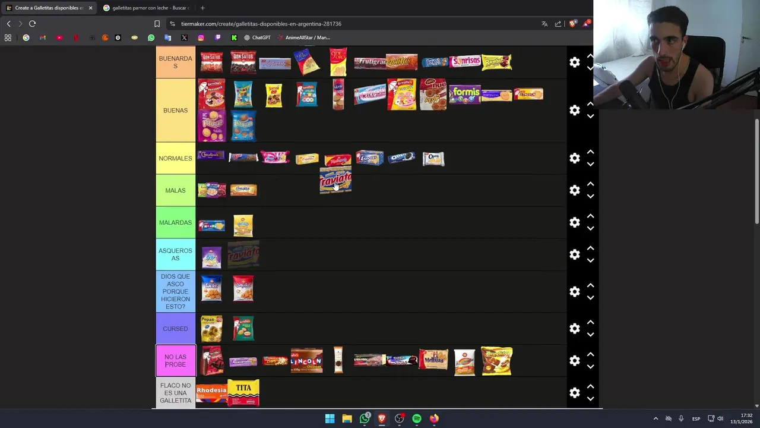The image size is (760, 428).
Task: Move NORMALES tier up with arrow
Action: [x=590, y=152]
